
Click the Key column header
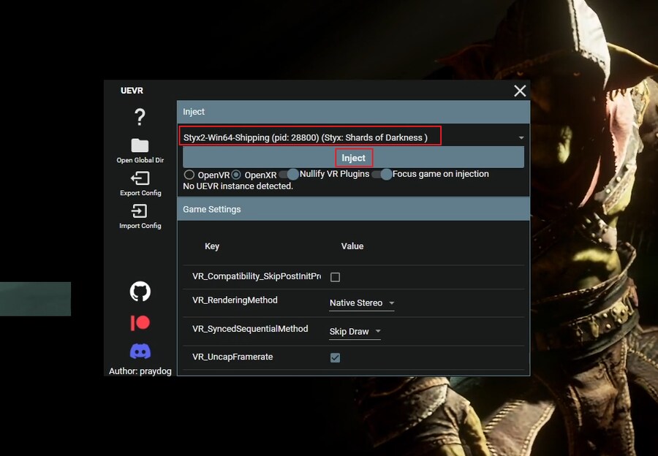[212, 246]
